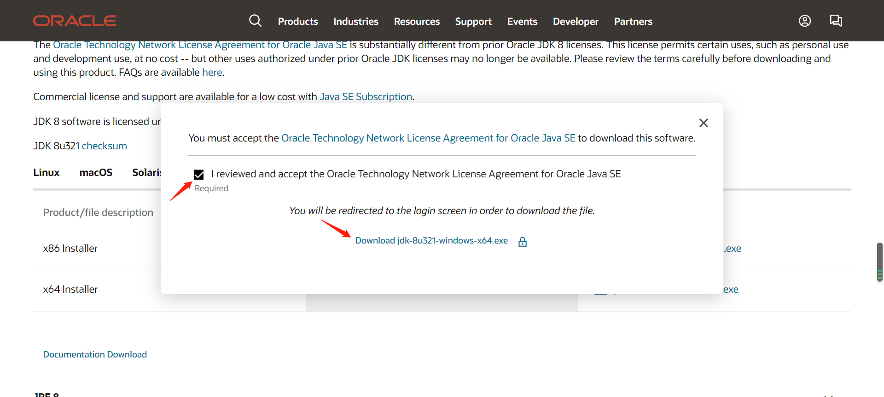
Task: Open the Events menu
Action: coord(522,22)
